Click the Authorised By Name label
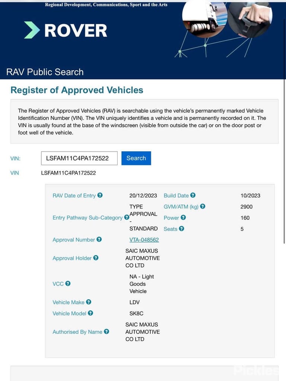Viewport: 286px width, 381px height. 77,332
